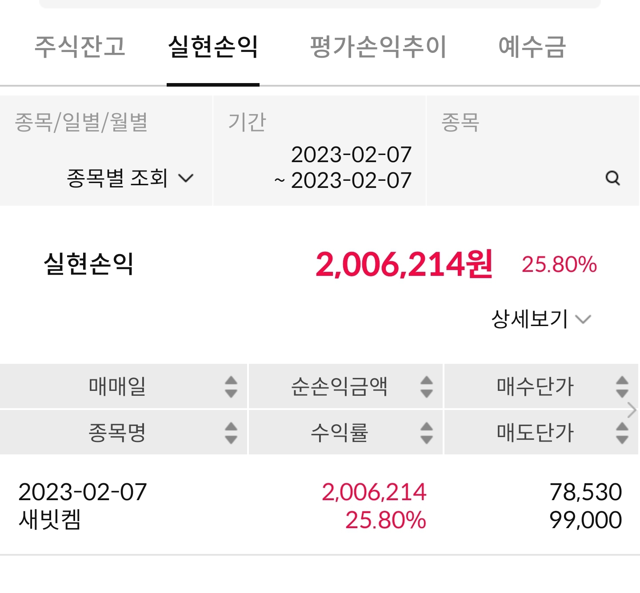The image size is (640, 593).
Task: Click the 종목 search input field
Action: (x=532, y=151)
